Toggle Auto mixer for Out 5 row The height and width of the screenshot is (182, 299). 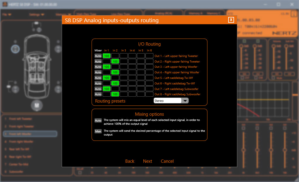pos(98,78)
